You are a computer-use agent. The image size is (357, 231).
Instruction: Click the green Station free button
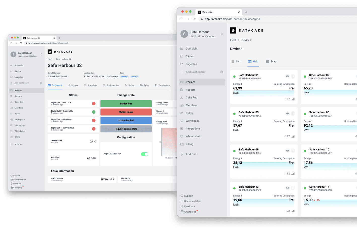[x=126, y=104]
